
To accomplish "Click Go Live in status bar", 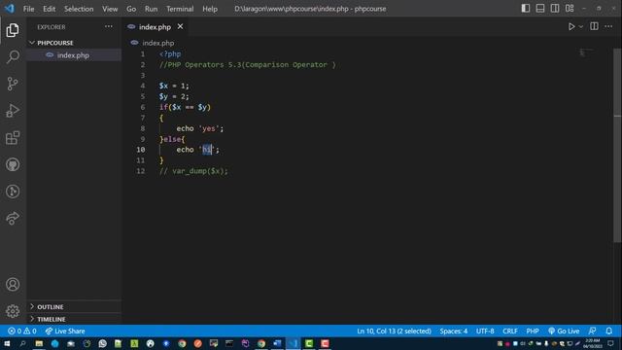I will (x=564, y=331).
